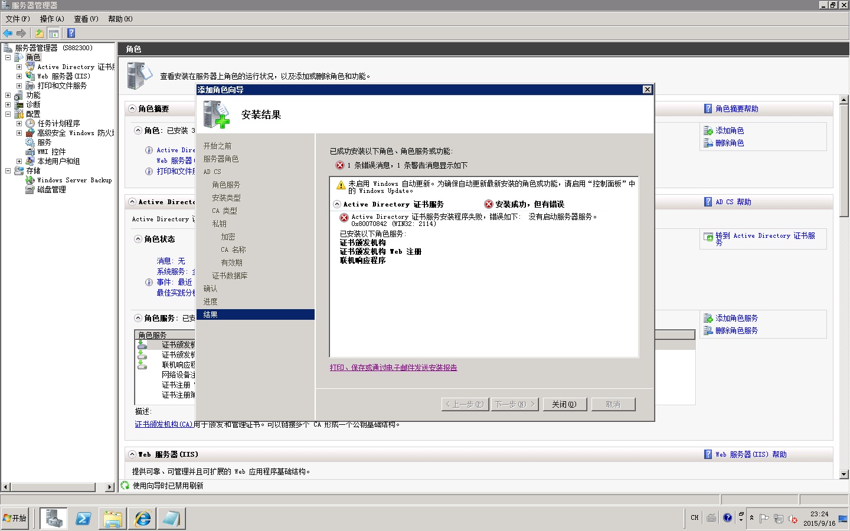Image resolution: width=850 pixels, height=531 pixels.
Task: Click the blue Help toolbar icon
Action: tap(71, 33)
